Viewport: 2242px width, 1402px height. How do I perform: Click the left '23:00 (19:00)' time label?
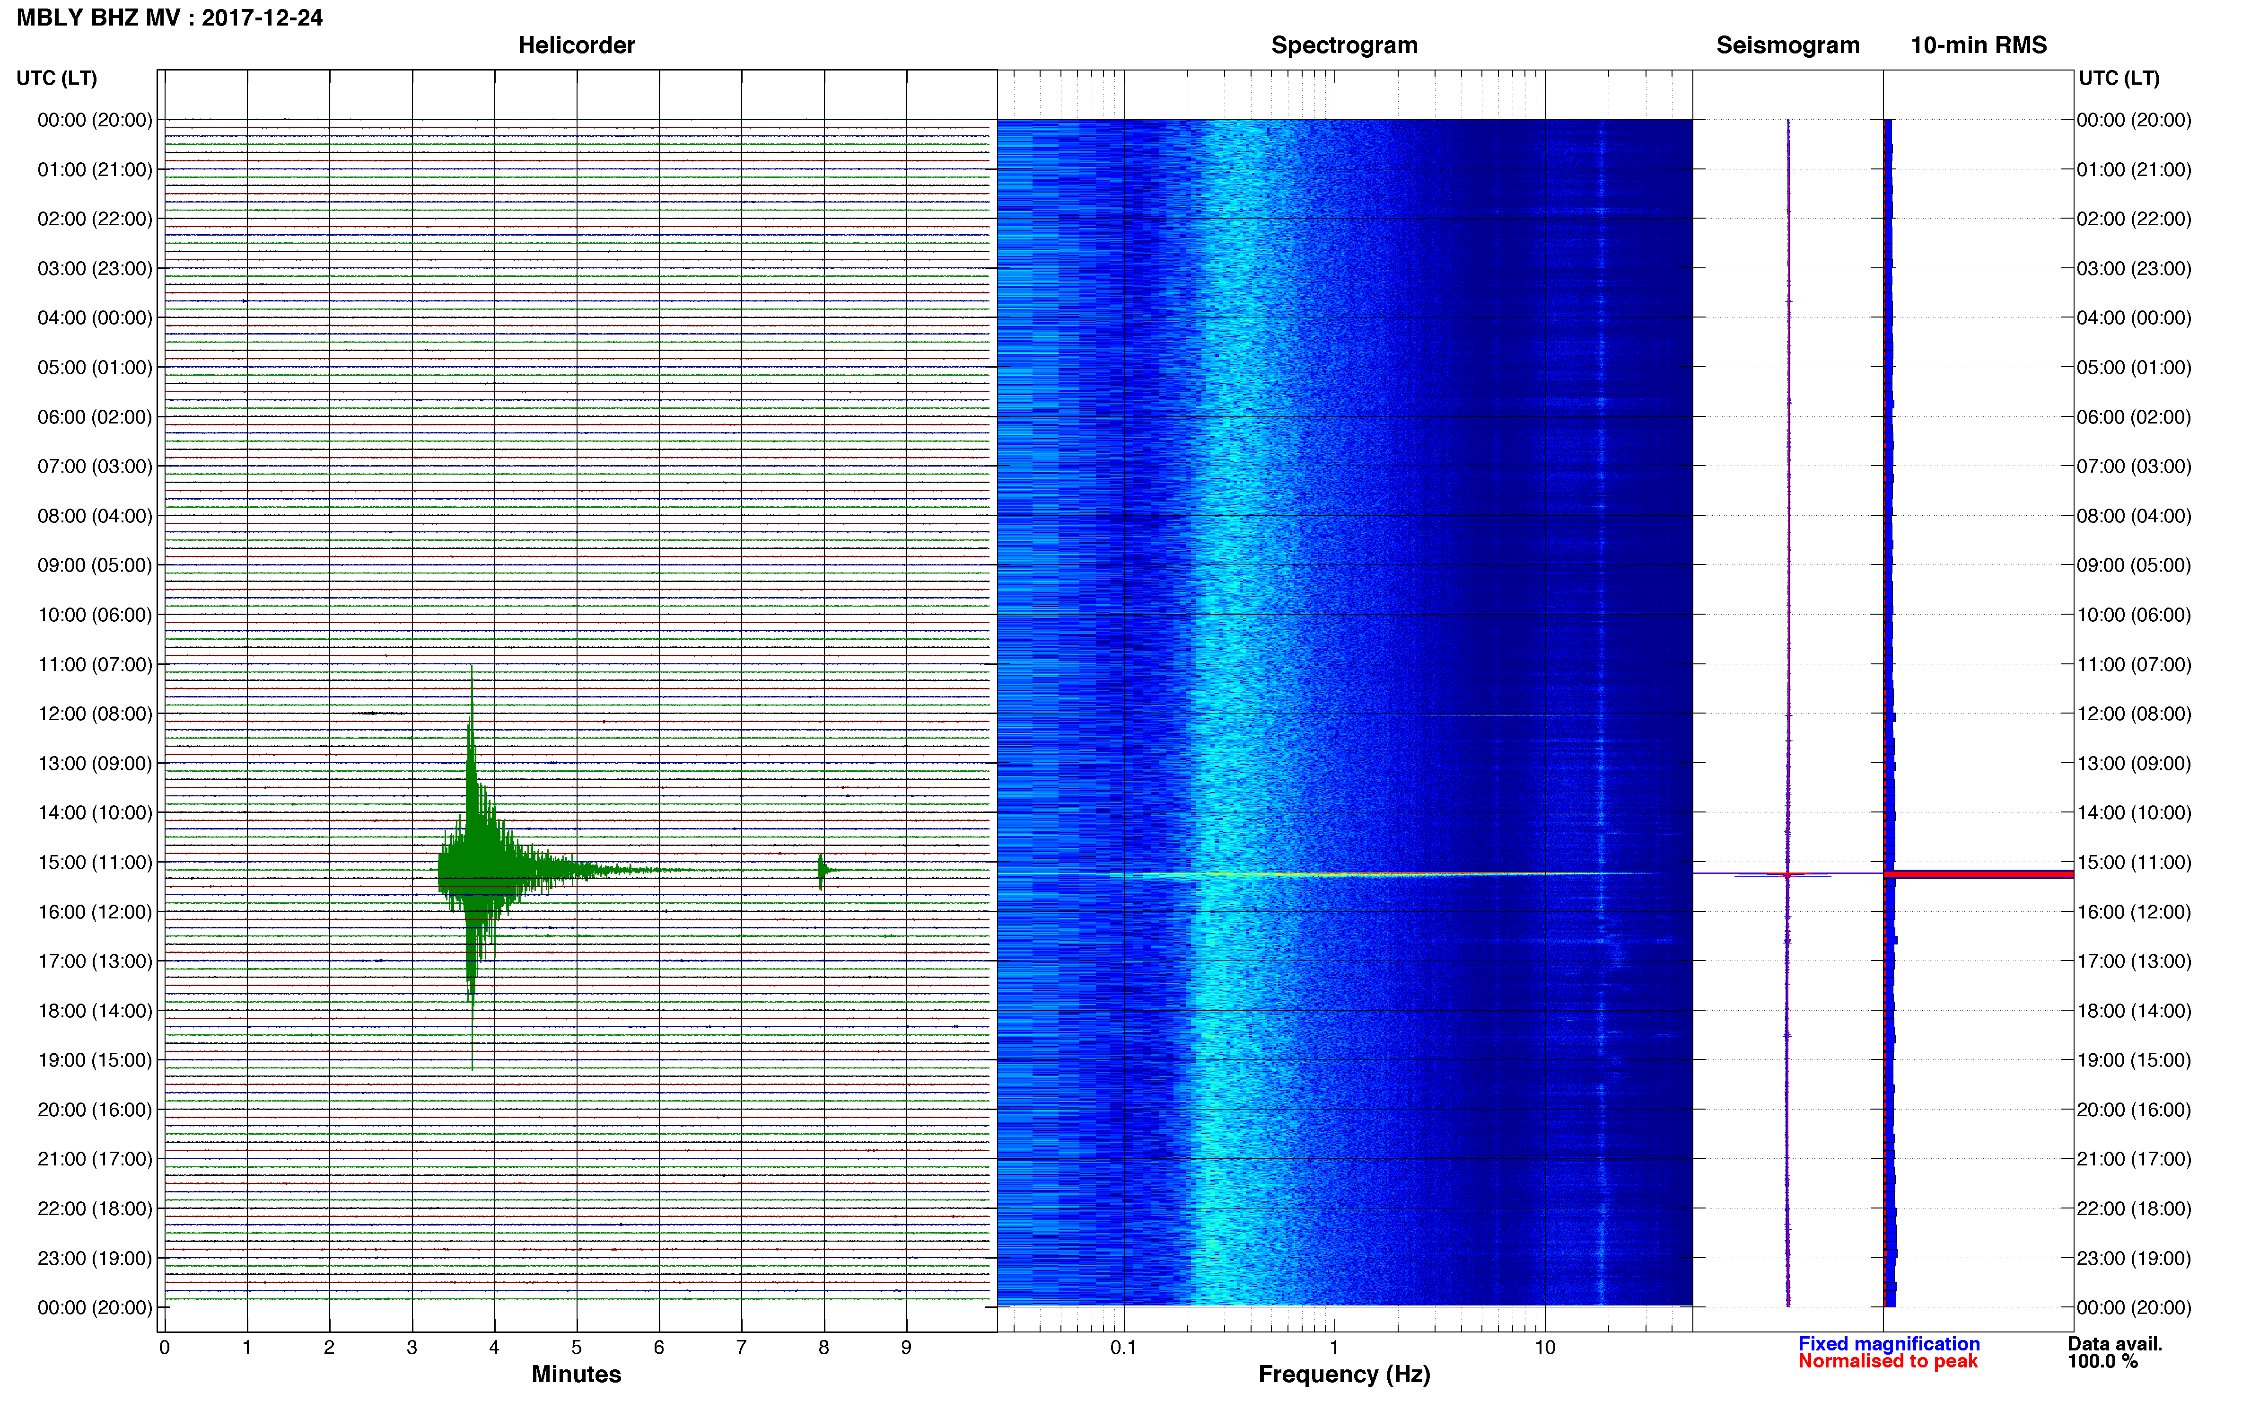coord(95,1258)
